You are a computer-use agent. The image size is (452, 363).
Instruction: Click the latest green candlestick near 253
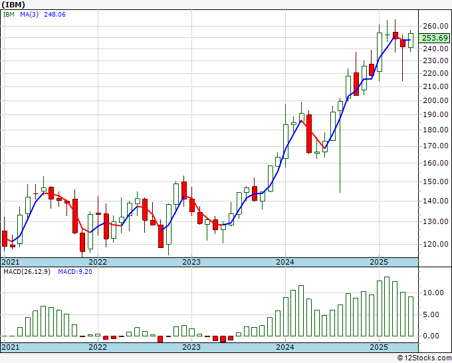[411, 41]
